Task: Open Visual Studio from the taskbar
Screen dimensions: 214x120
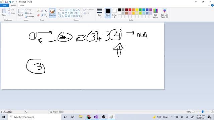Action: 96,117
